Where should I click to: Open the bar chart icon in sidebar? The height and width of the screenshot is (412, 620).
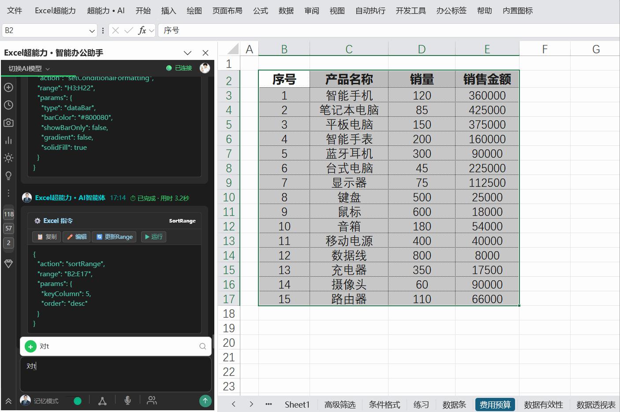[8, 140]
